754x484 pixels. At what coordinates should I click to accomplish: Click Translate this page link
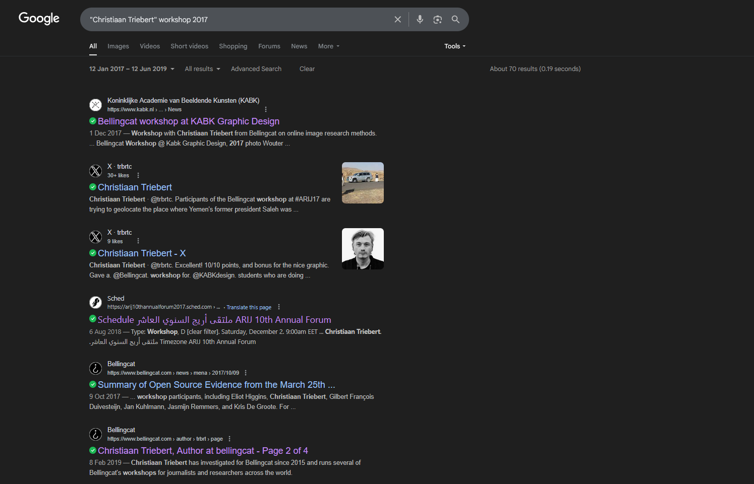point(249,307)
